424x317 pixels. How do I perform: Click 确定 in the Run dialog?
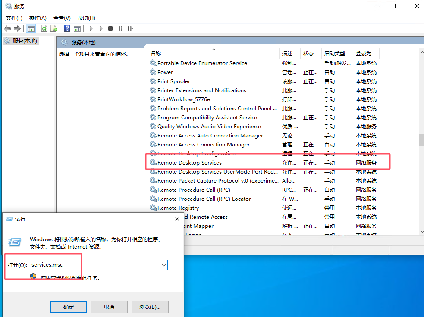(69, 307)
